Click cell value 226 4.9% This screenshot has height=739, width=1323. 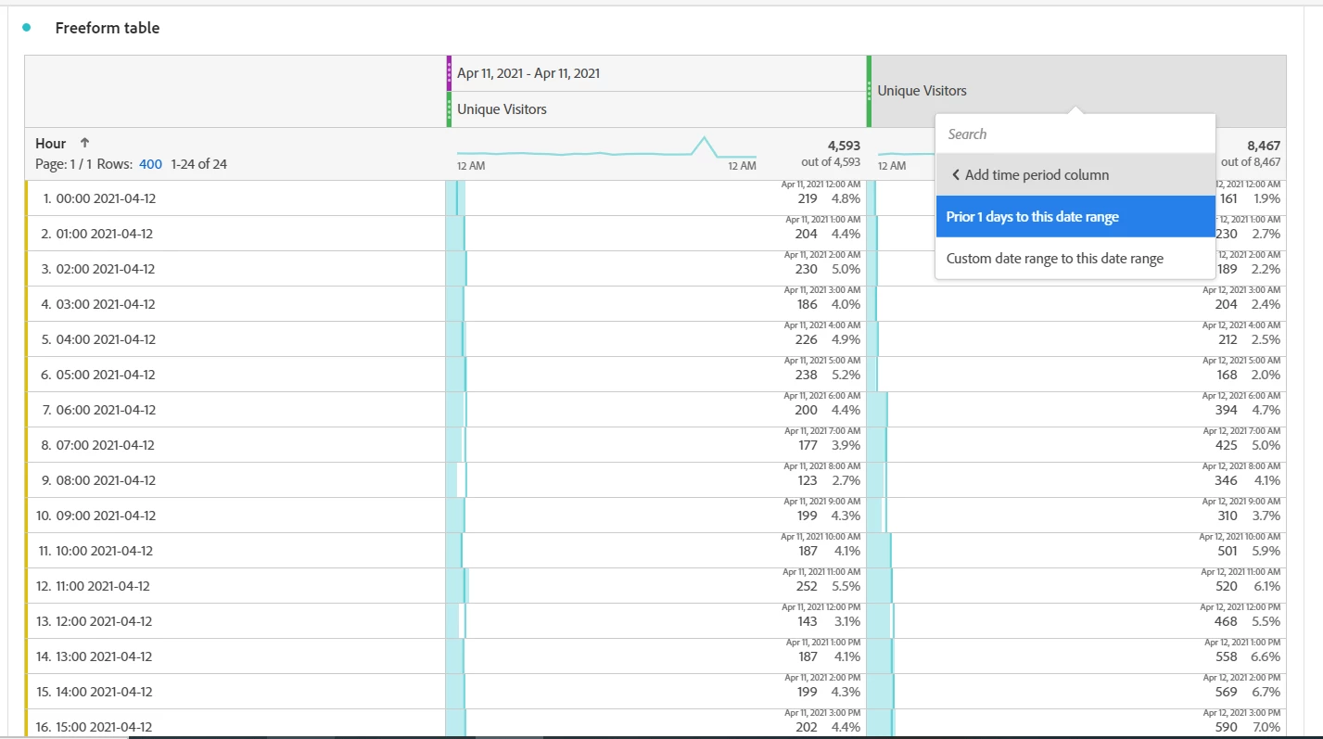(828, 339)
